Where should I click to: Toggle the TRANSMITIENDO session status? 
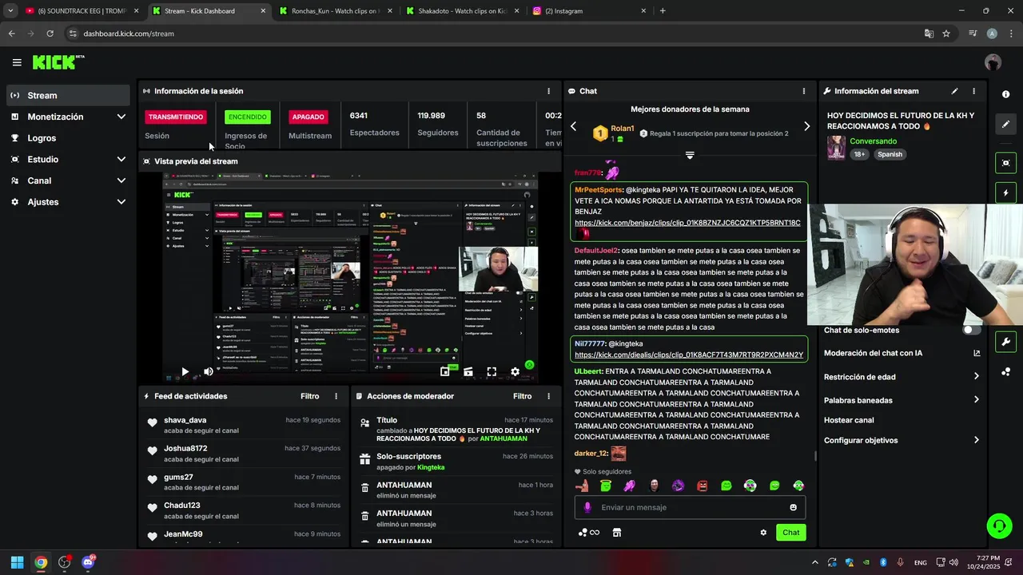click(x=176, y=117)
